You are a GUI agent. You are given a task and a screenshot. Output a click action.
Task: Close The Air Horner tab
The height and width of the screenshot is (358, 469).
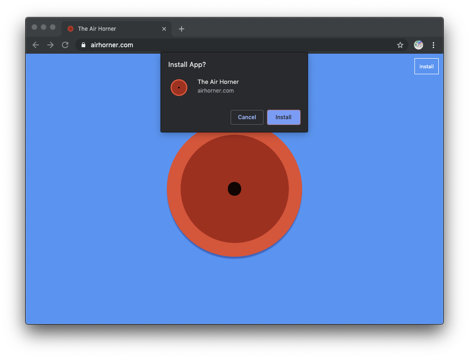point(164,29)
